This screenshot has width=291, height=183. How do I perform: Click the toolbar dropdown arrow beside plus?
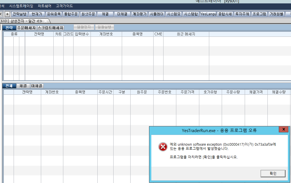tap(1, 14)
